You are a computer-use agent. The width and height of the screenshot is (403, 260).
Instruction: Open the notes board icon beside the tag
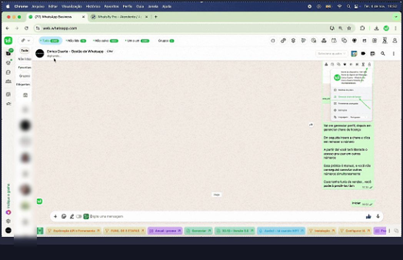click(x=372, y=53)
